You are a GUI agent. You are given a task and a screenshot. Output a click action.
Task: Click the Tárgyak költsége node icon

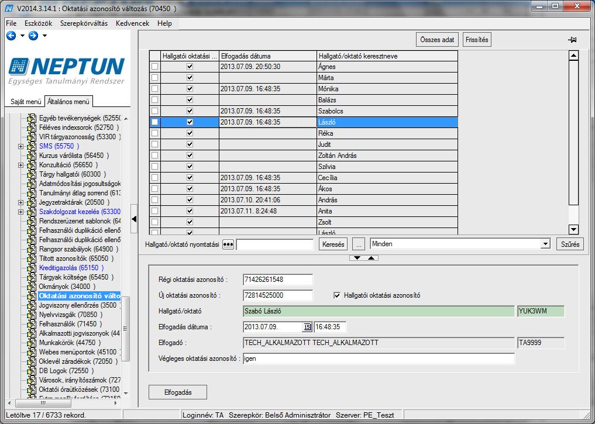[32, 277]
